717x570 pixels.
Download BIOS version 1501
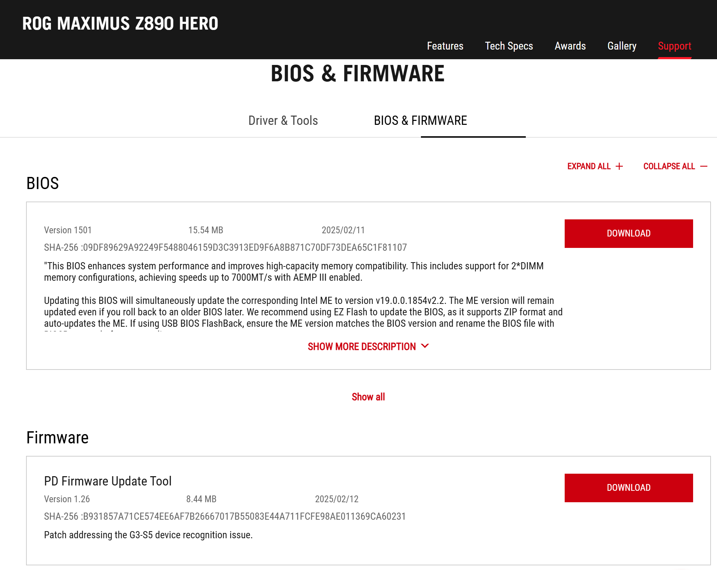628,233
